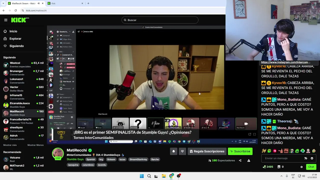Open Windows taskbar search
Viewport: 320px width, 180px height.
tap(149, 176)
